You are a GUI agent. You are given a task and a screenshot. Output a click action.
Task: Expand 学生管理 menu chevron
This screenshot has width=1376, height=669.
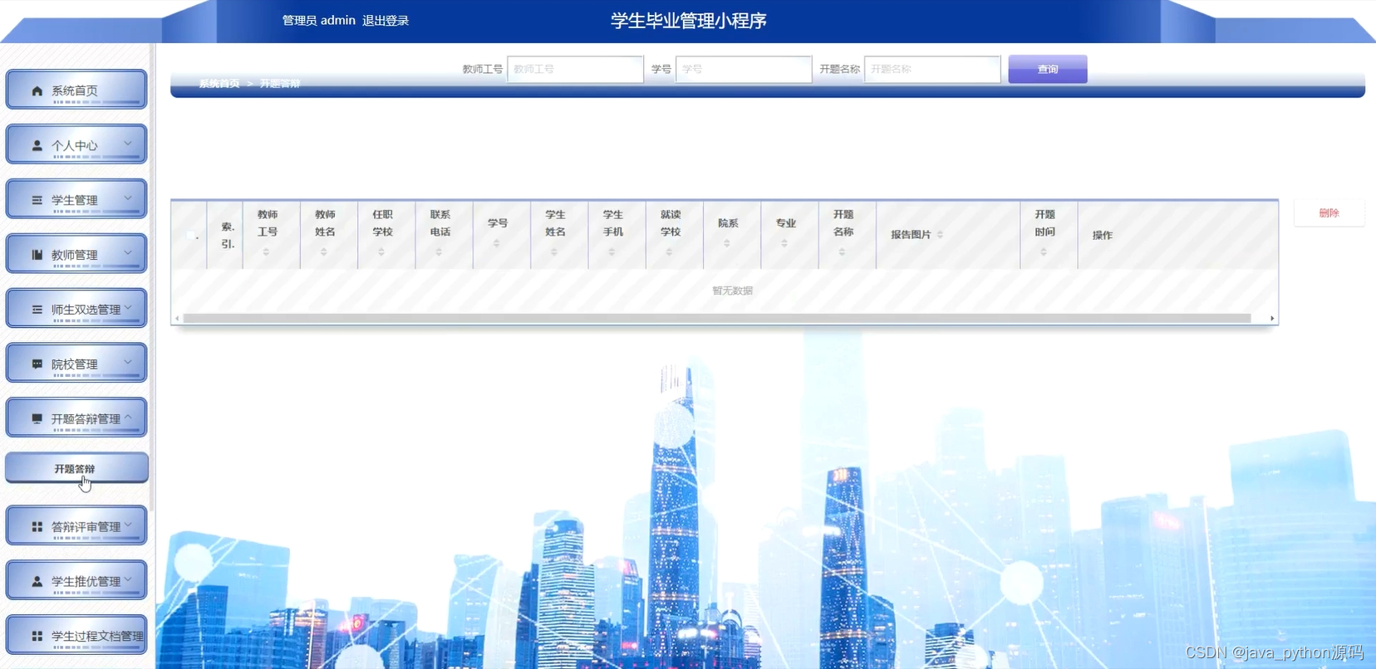(128, 198)
